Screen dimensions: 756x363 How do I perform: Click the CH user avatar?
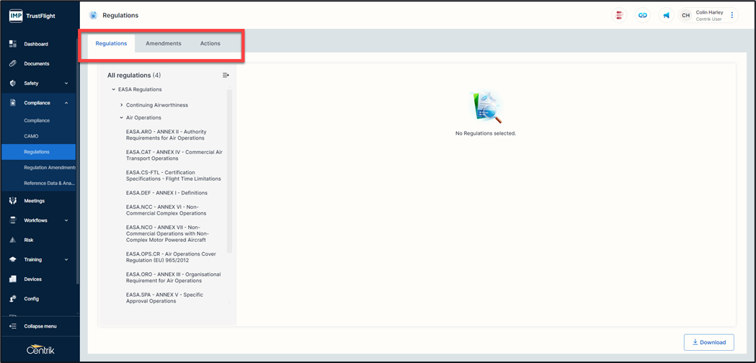[x=685, y=15]
